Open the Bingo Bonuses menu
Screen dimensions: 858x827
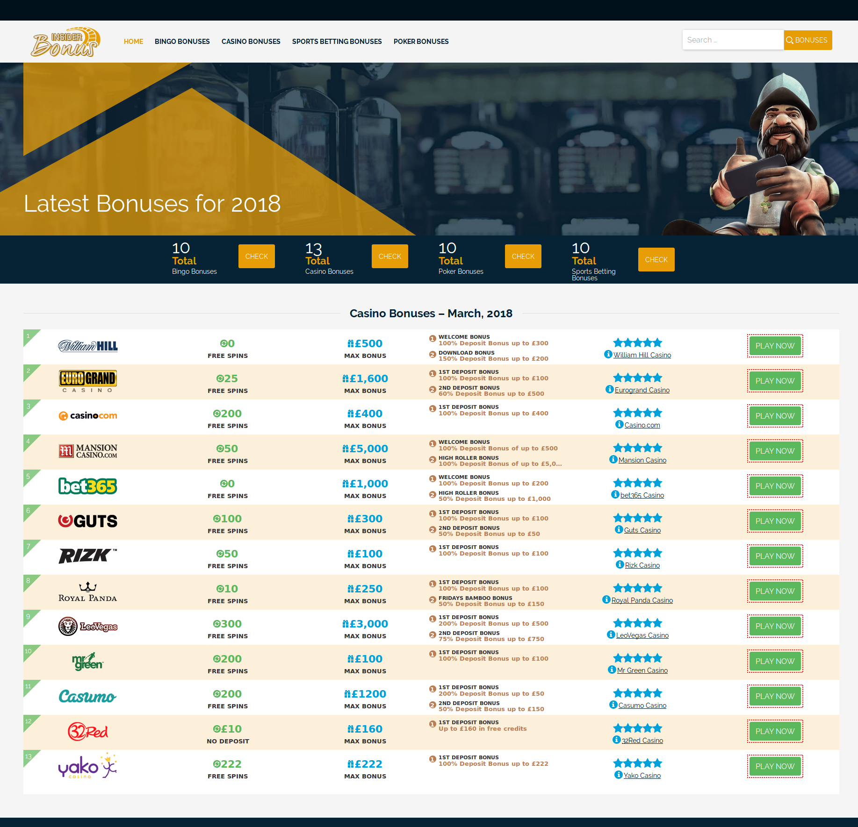(x=182, y=42)
